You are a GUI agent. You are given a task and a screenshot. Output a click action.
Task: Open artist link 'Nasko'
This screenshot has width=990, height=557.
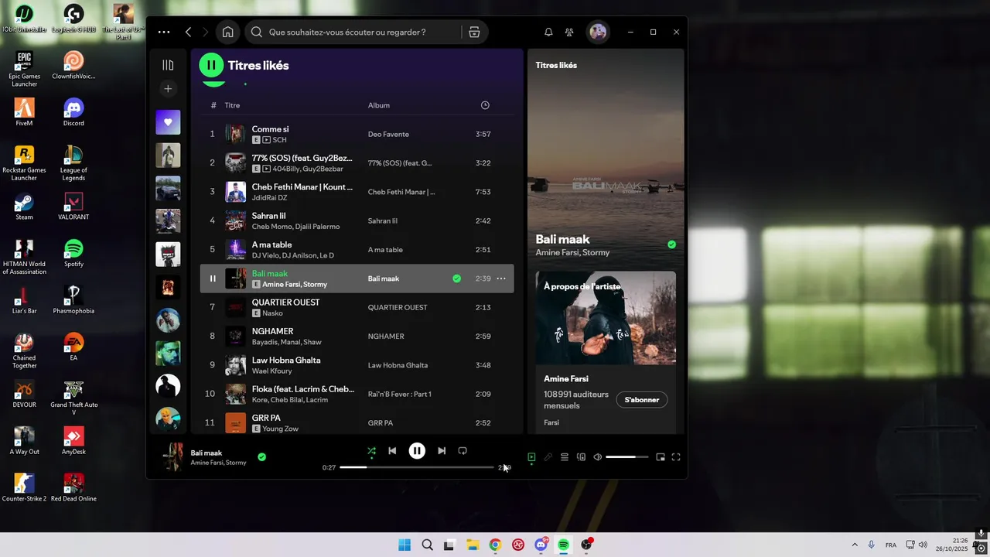(272, 313)
